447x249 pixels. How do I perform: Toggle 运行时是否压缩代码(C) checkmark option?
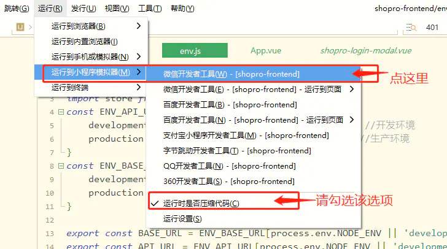[253, 204]
